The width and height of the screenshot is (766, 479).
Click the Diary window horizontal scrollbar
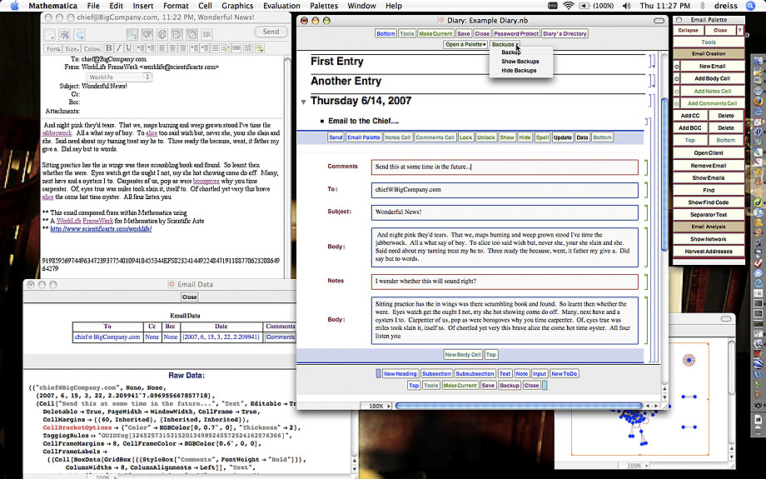(x=516, y=406)
